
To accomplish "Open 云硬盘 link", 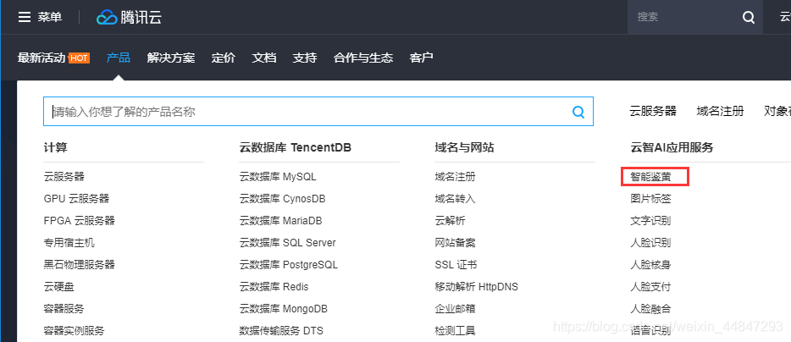I will (x=59, y=286).
